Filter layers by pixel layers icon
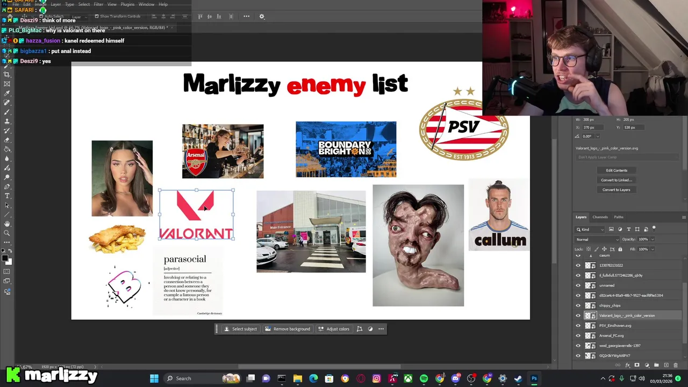 coord(611,229)
